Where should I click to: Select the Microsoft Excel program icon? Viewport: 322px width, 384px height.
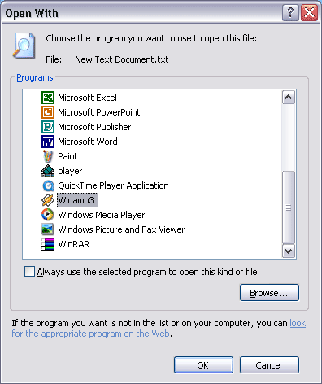click(x=48, y=98)
